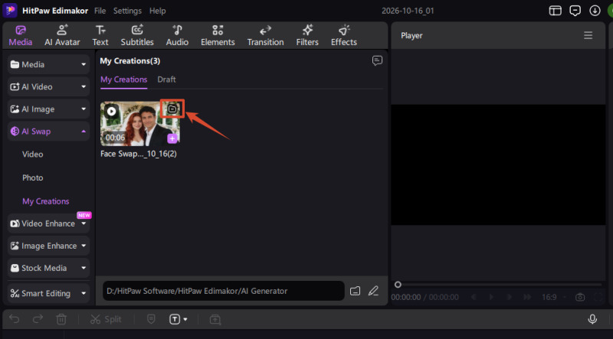Open the Filters panel

coord(307,35)
